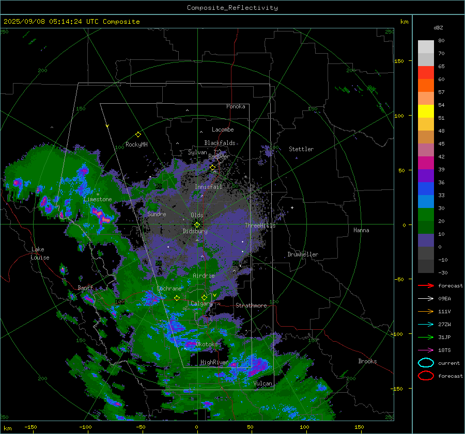Click the RedDeer city label
Image resolution: width=465 pixels, height=434 pixels.
[x=219, y=156]
